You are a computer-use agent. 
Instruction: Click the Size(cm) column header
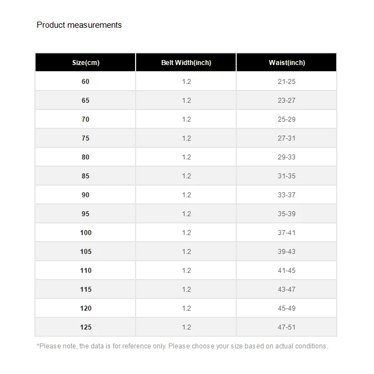coord(86,62)
